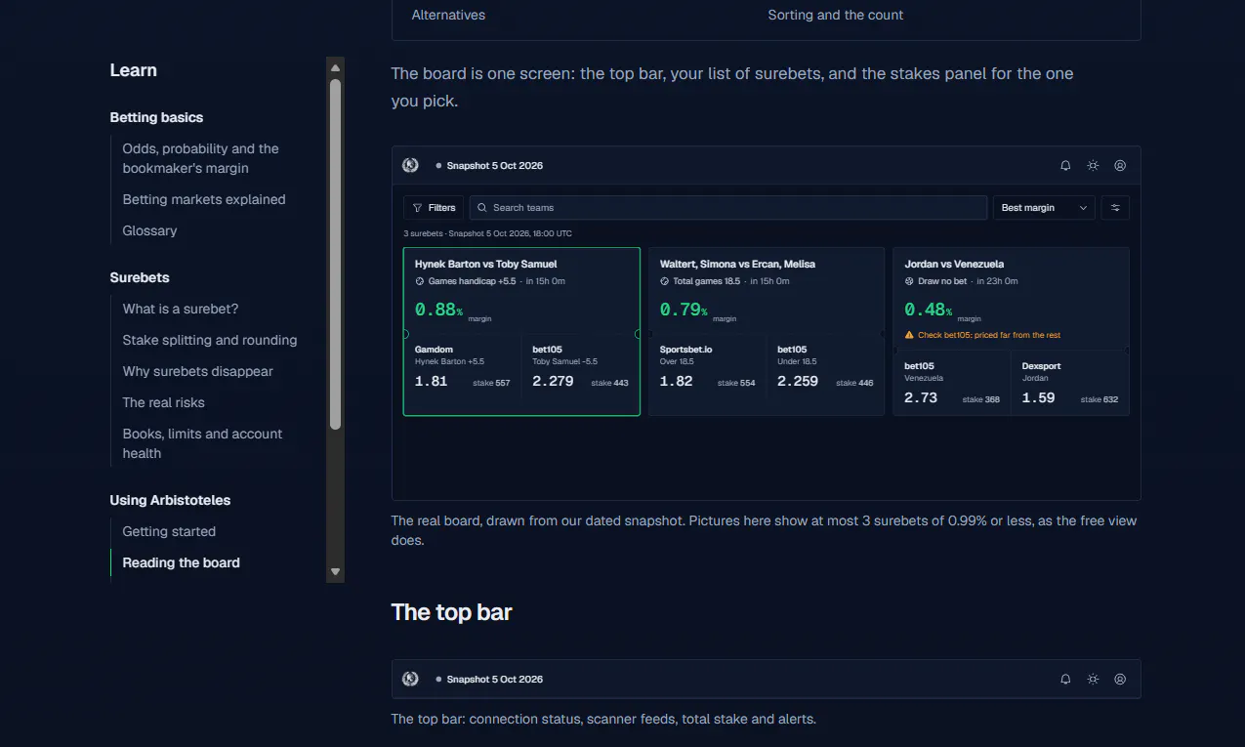The image size is (1245, 747).
Task: Click Snapshot 5 Oct 2026 under The top bar heading
Action: tap(494, 680)
